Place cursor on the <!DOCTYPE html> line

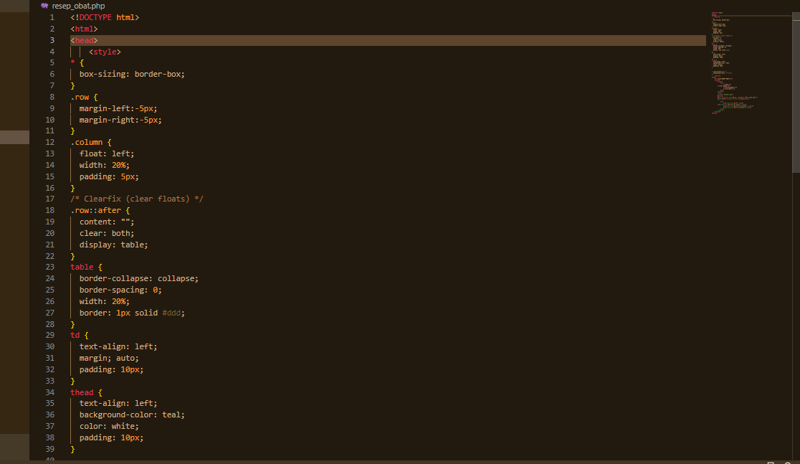coord(105,17)
